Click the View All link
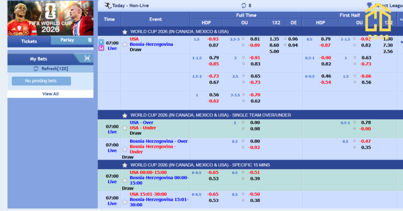 50,94
